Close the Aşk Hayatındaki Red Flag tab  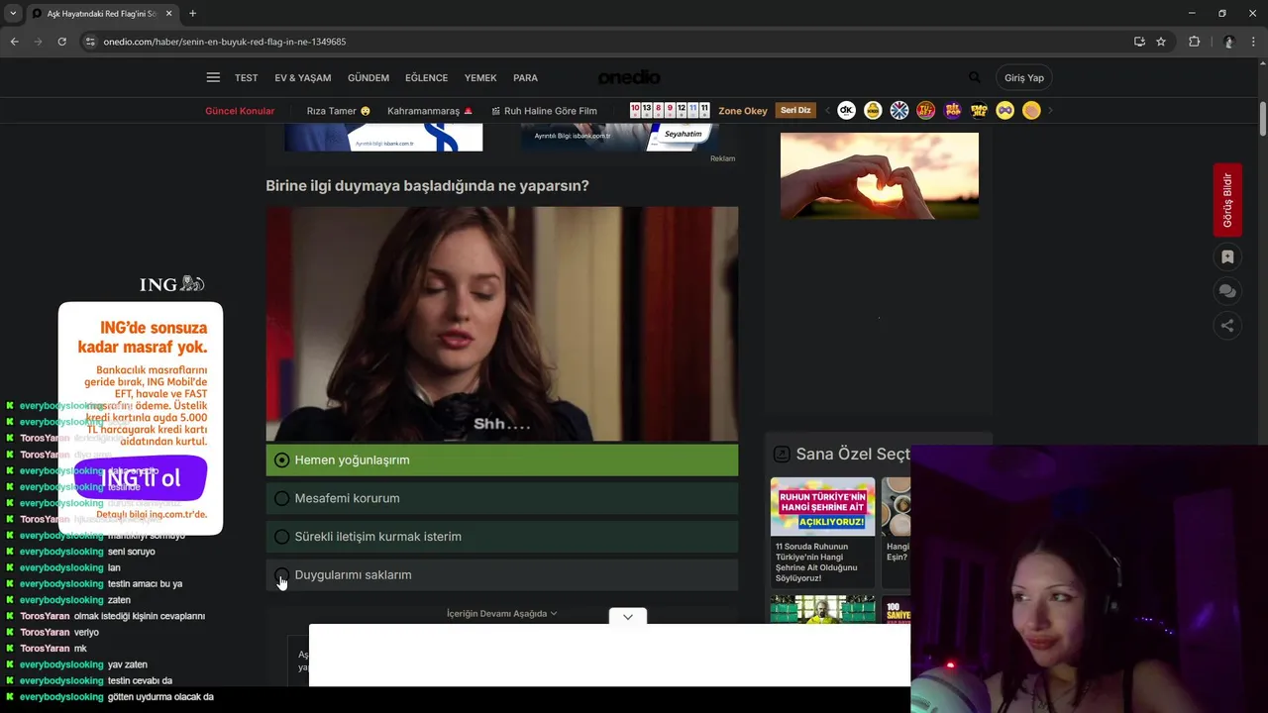168,14
